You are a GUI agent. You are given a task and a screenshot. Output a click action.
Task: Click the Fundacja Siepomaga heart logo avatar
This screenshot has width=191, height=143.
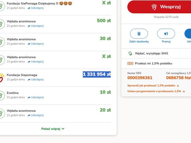(x=2, y=78)
